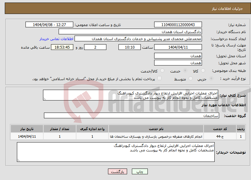Click the بازگشت (back) button
The width and height of the screenshot is (251, 180).
[x=118, y=171]
